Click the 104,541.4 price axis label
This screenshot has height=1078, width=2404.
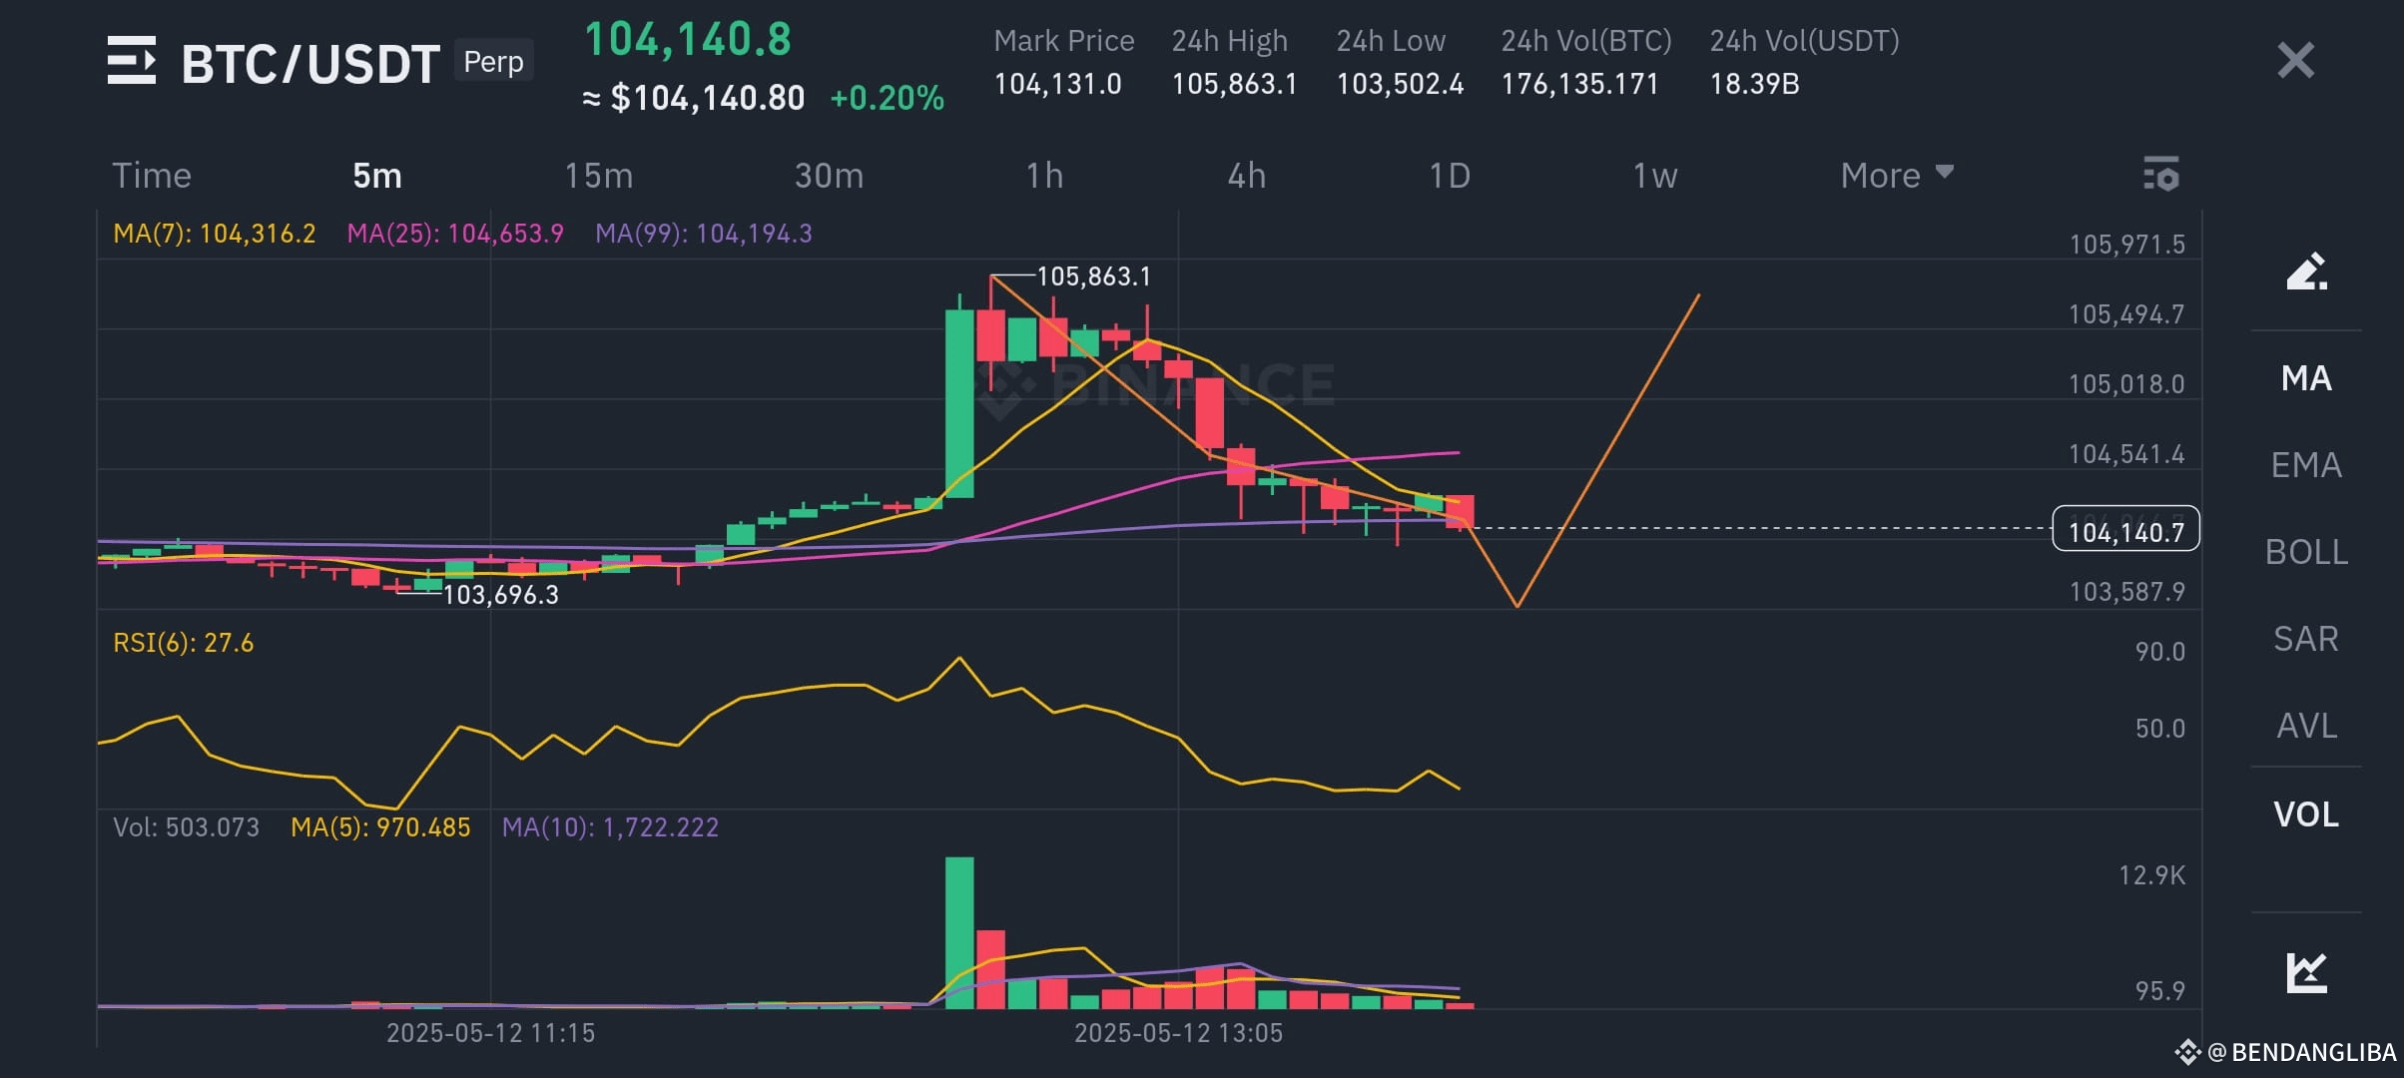pos(2126,454)
